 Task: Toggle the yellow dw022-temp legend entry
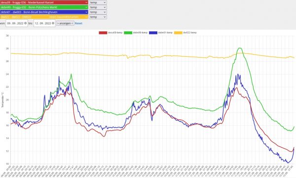[185, 33]
